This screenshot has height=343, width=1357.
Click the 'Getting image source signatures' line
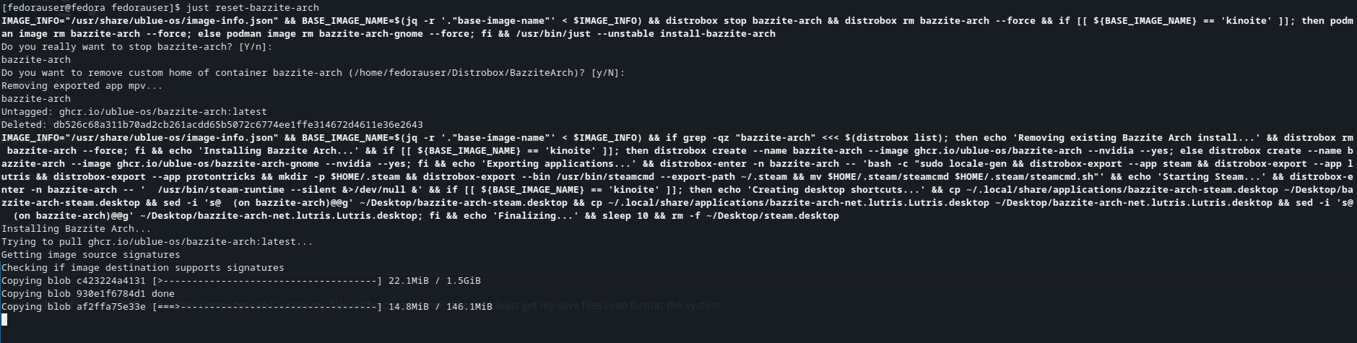[x=91, y=255]
